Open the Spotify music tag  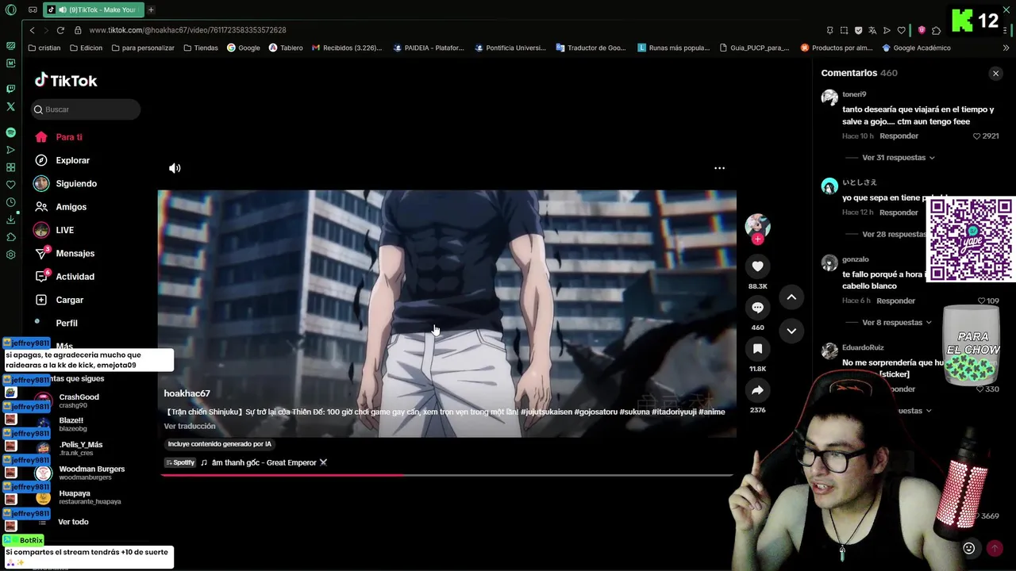[180, 462]
